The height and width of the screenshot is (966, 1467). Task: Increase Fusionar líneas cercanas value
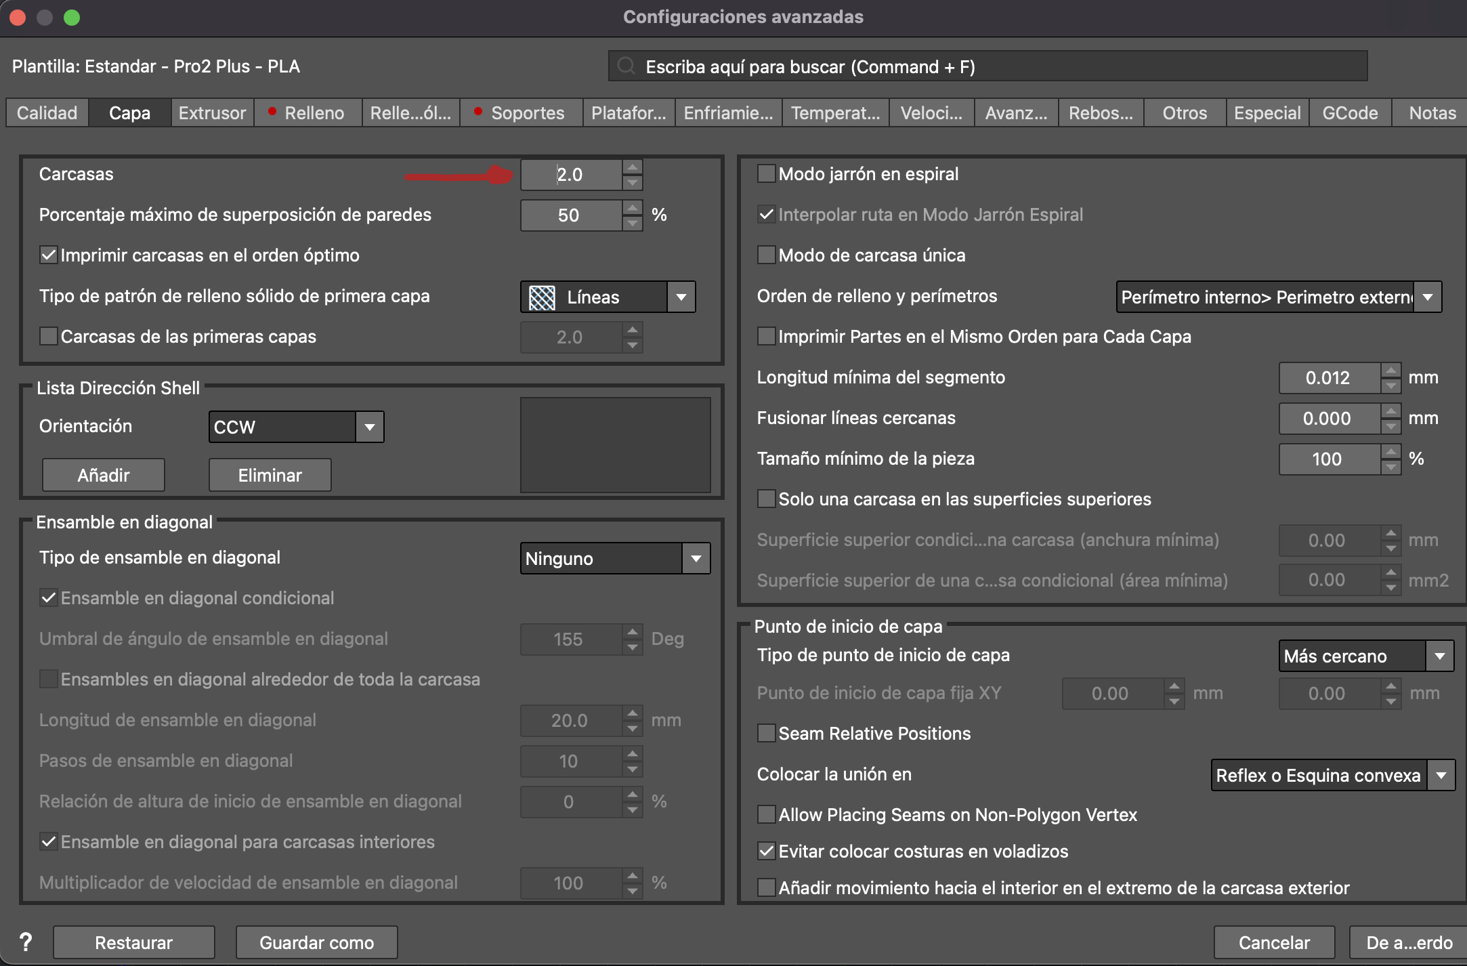pos(1390,411)
